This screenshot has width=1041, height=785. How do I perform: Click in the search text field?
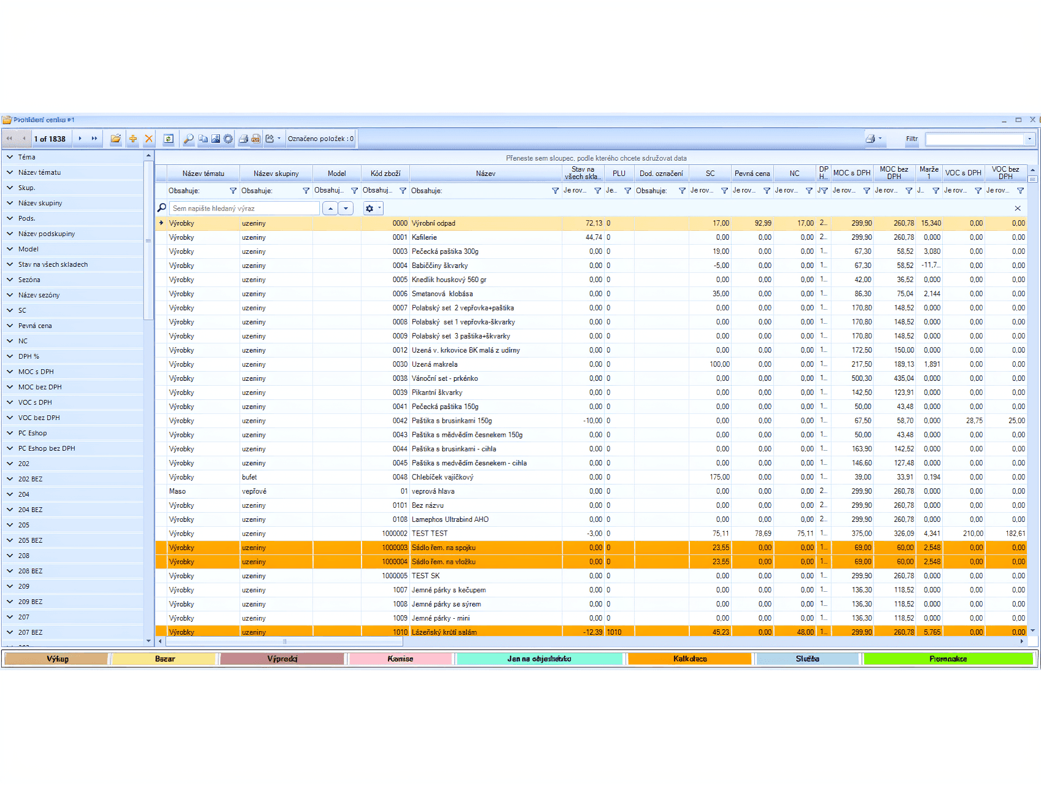pyautogui.click(x=244, y=209)
